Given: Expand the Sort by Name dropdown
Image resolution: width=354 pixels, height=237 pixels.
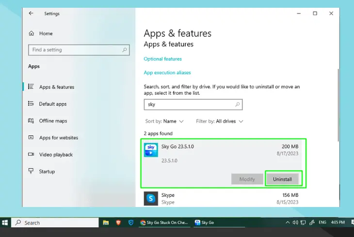Looking at the screenshot, I should pos(164,121).
